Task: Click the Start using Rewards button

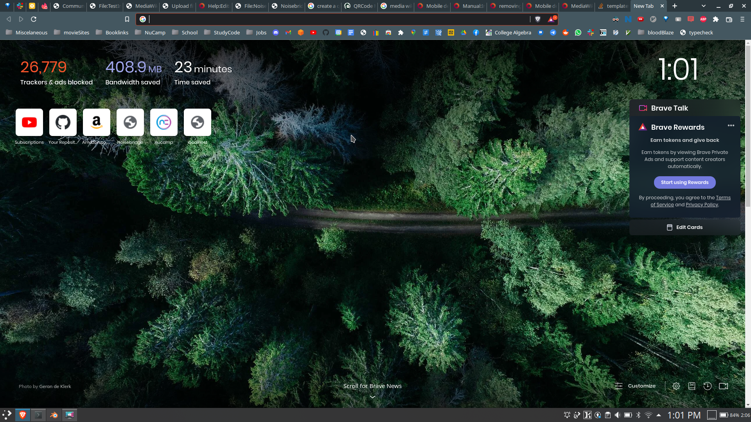Action: pyautogui.click(x=685, y=182)
